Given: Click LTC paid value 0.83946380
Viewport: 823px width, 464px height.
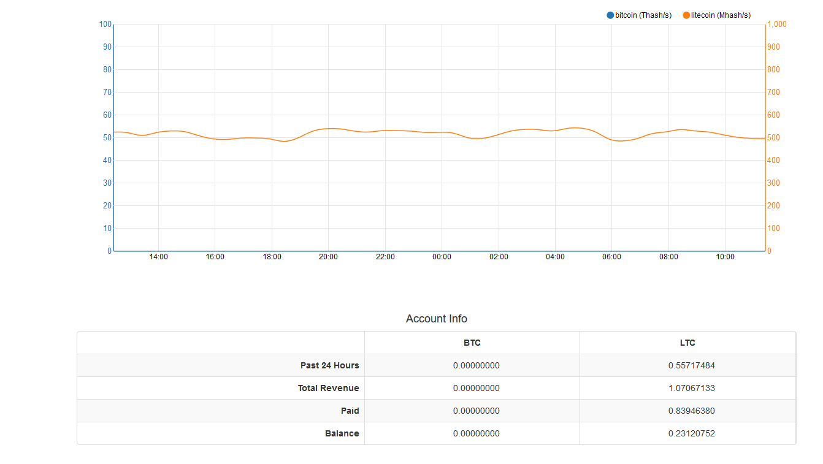Looking at the screenshot, I should point(692,411).
